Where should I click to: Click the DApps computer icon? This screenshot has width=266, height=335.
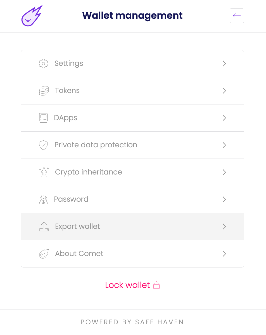43,118
